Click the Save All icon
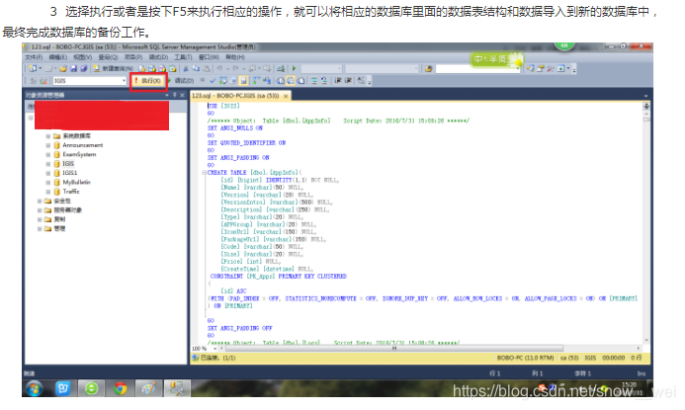 [x=83, y=68]
